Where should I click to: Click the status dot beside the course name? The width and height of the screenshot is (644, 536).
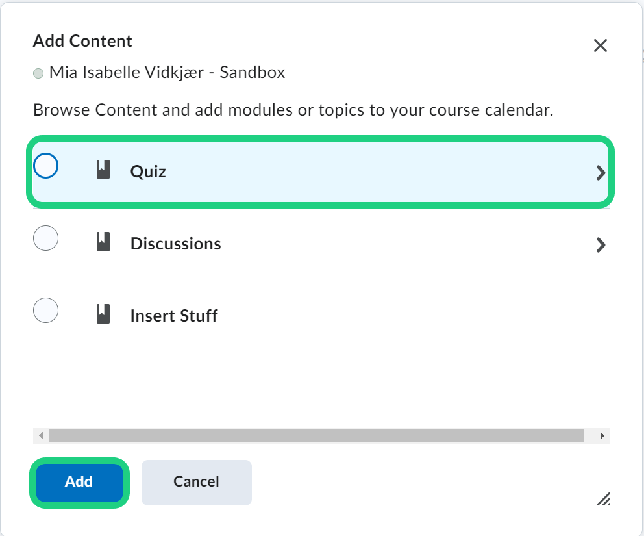click(x=38, y=73)
